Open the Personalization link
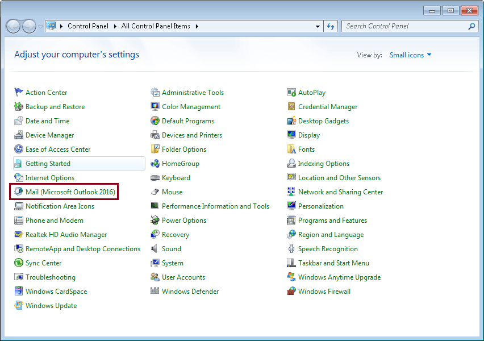This screenshot has width=484, height=341. 321,206
